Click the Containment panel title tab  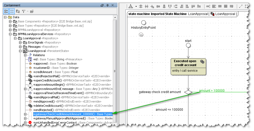(12, 5)
